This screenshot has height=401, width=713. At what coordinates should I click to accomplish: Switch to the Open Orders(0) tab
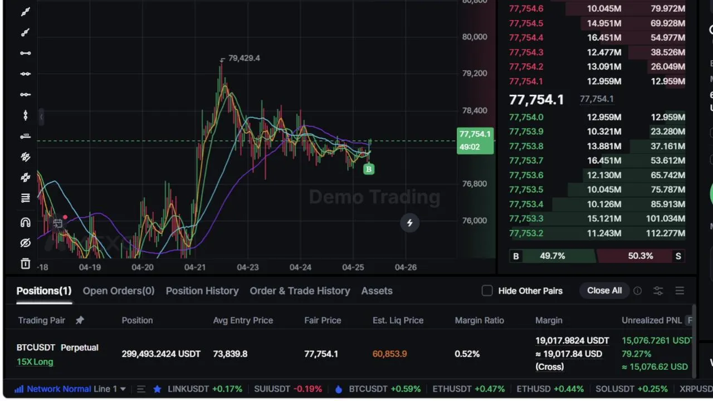(119, 291)
